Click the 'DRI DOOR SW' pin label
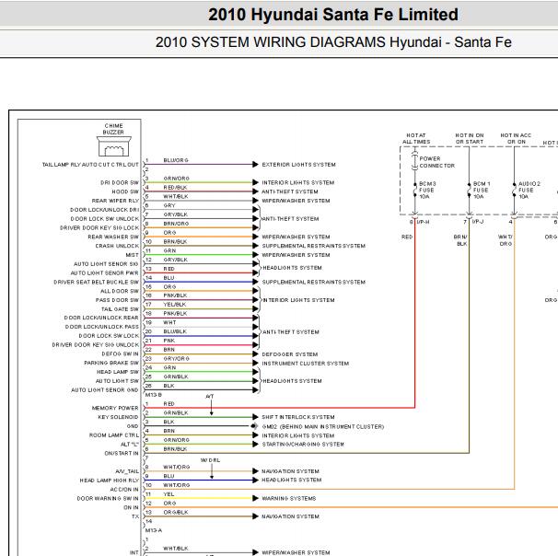This screenshot has height=556, width=558. pyautogui.click(x=120, y=183)
